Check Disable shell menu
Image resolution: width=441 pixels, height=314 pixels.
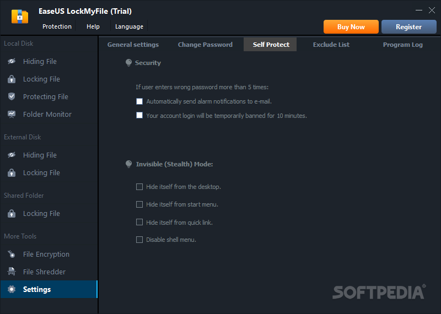[x=139, y=240]
